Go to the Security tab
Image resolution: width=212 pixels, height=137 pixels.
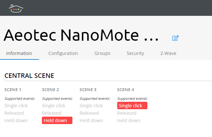click(135, 53)
